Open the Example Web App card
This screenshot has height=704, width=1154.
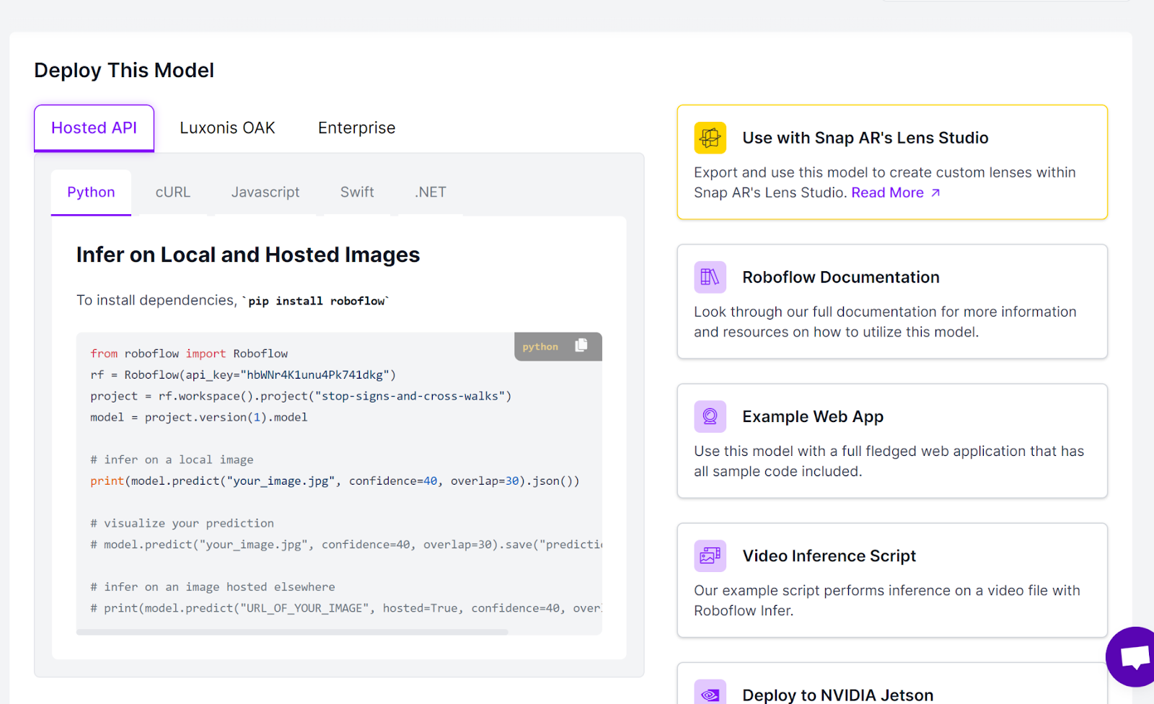pyautogui.click(x=892, y=441)
